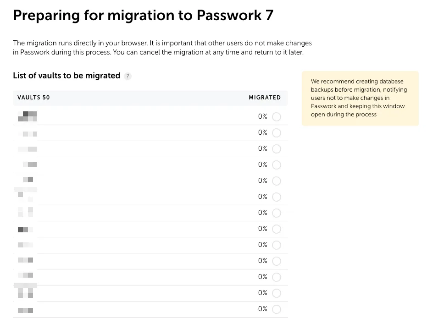427x318 pixels.
Task: Select the List of vaults heading
Action: [67, 76]
